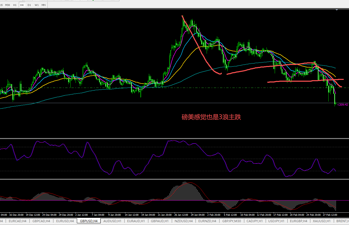Open the GBPJPY,M30 chart tab
Viewport: 349px width, 225px height.
tap(231, 221)
